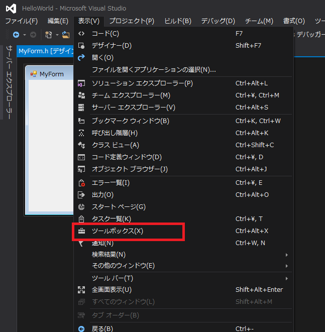Click the toolbar navigate back button
325x332 pixels.
16,35
